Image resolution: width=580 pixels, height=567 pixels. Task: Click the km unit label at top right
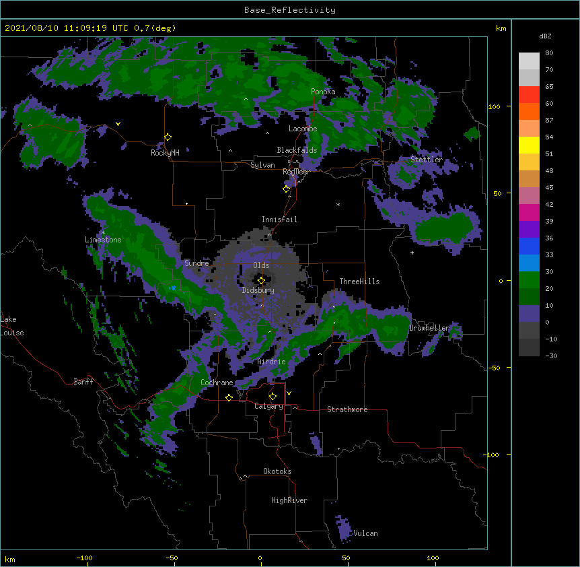pos(501,28)
